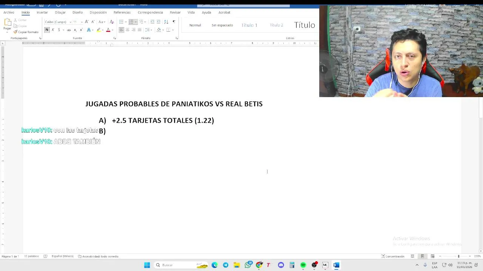Open the font color dropdown arrow
This screenshot has width=483, height=271.
112,30
